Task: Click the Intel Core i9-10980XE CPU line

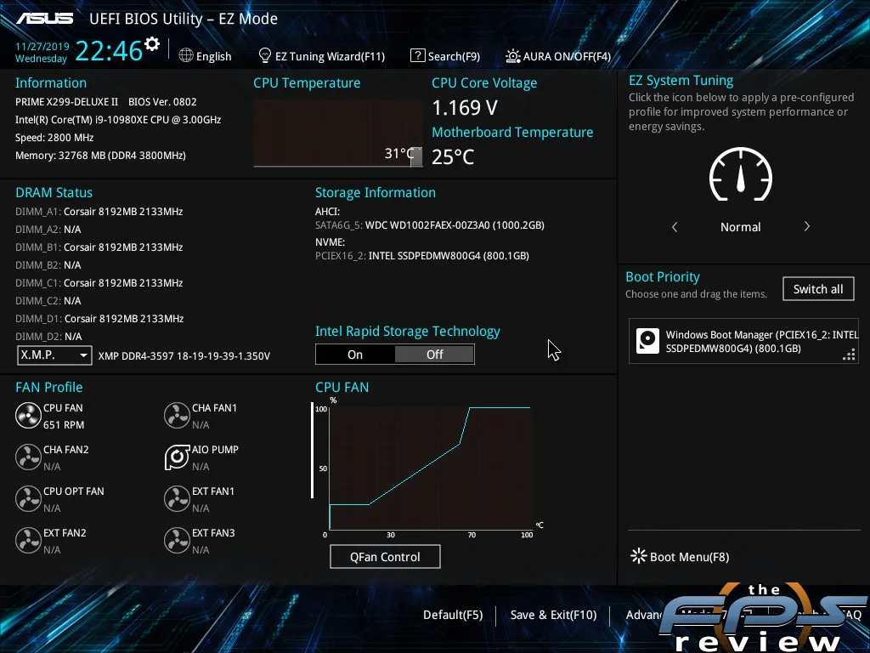Action: click(x=118, y=119)
